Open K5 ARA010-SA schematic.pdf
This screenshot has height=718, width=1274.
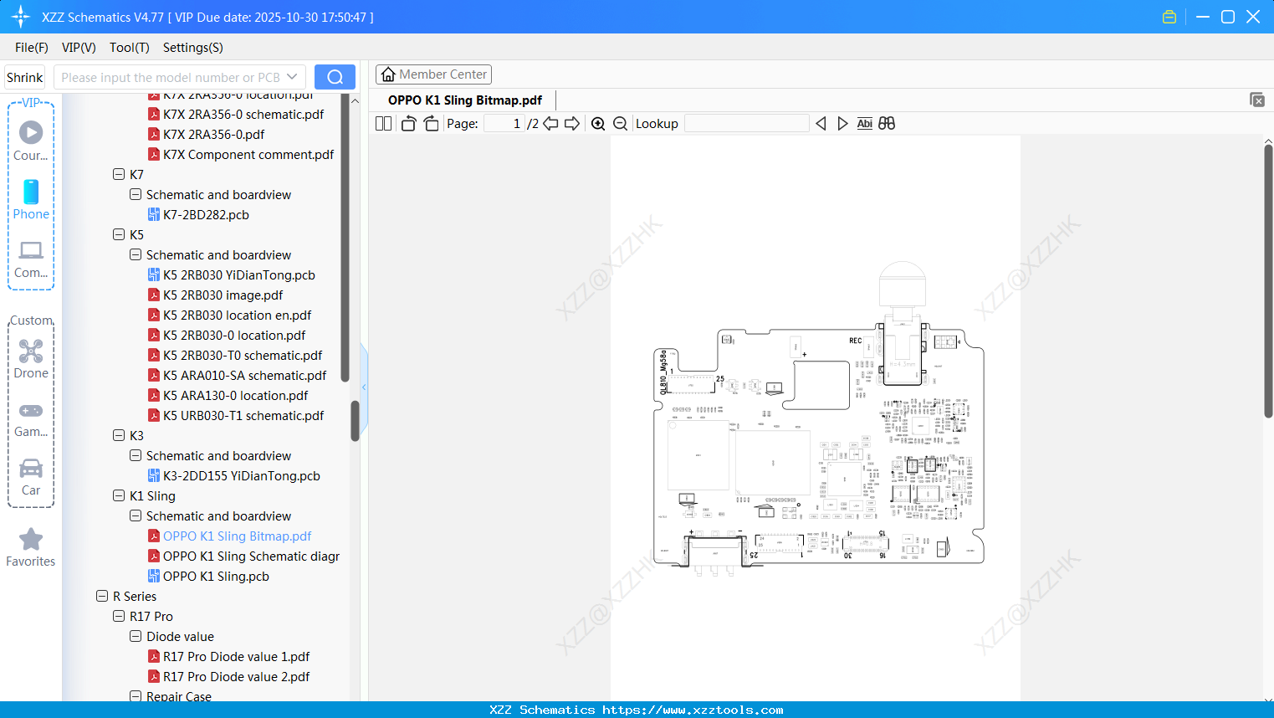238,375
